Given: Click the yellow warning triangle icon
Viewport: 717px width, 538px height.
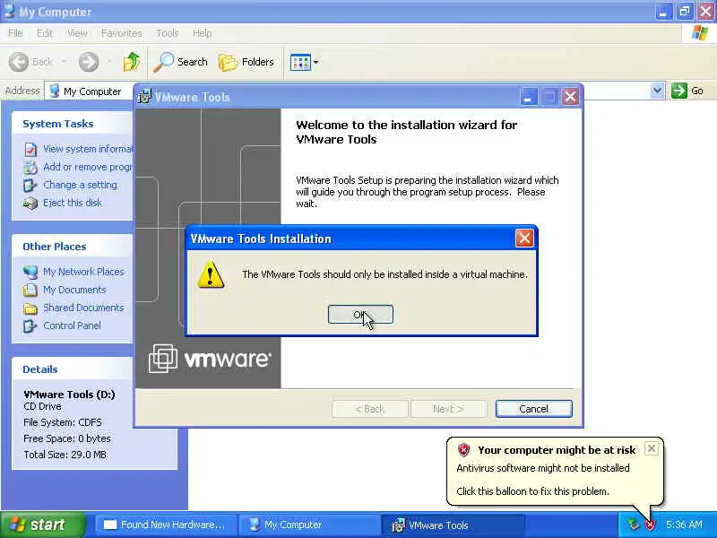Looking at the screenshot, I should 211,274.
